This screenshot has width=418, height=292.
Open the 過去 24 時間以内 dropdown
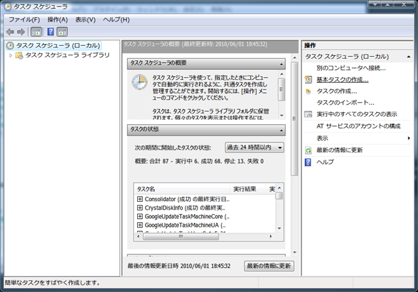coord(254,148)
